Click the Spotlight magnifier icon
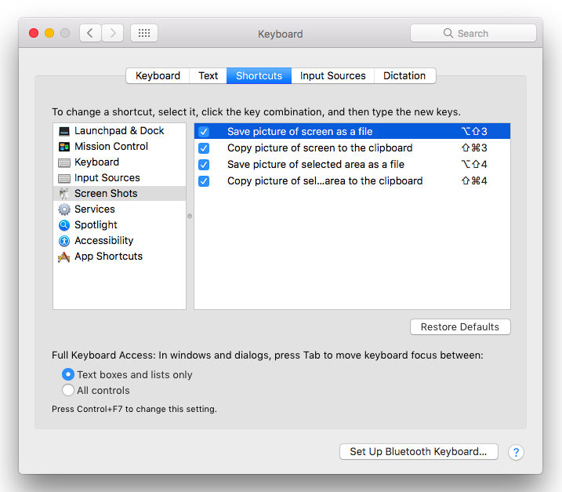The height and width of the screenshot is (492, 562). click(64, 225)
